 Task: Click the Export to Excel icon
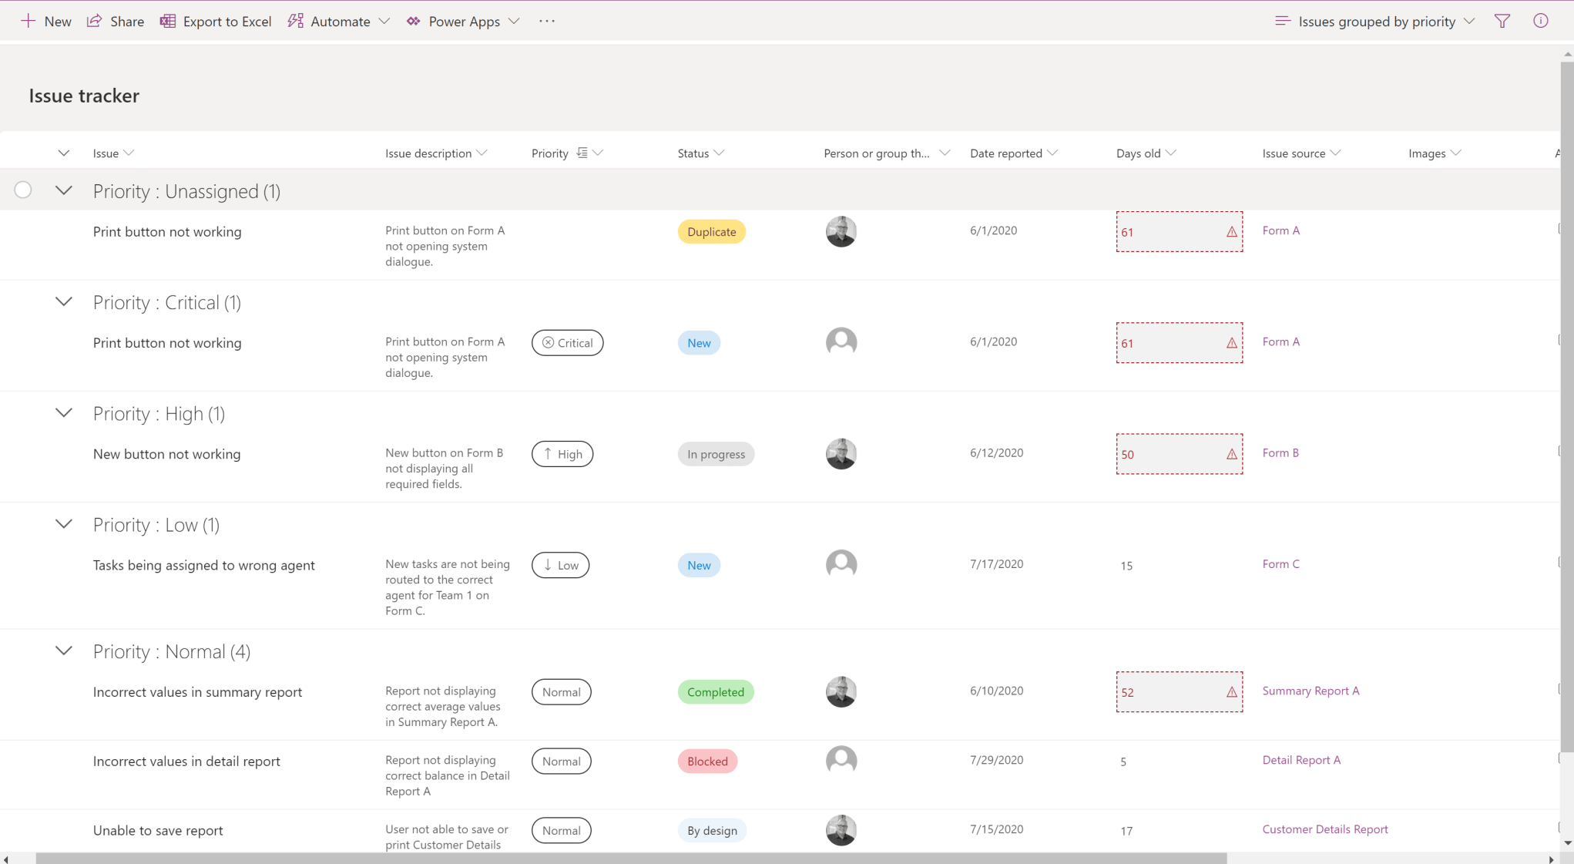pos(168,21)
